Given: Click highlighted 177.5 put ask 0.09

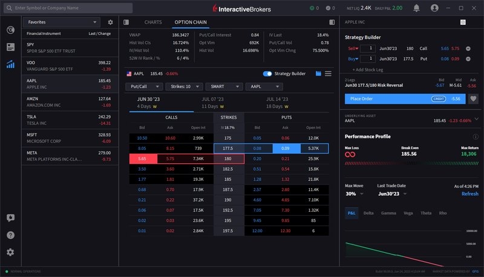Looking at the screenshot, I should (286, 148).
